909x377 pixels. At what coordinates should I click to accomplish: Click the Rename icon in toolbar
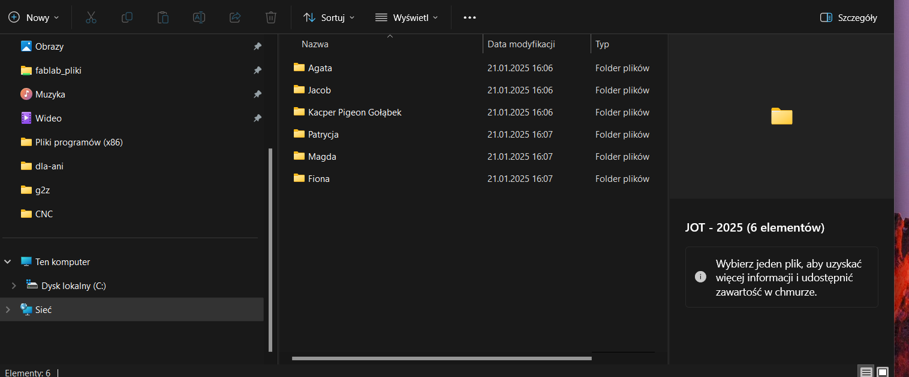click(199, 17)
